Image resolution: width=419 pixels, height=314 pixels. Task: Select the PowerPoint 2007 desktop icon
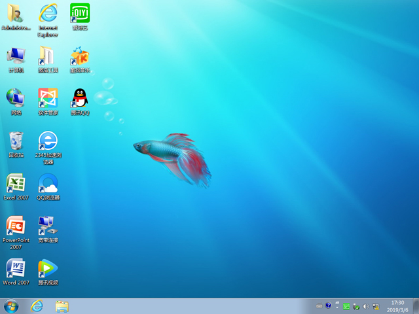(16, 226)
